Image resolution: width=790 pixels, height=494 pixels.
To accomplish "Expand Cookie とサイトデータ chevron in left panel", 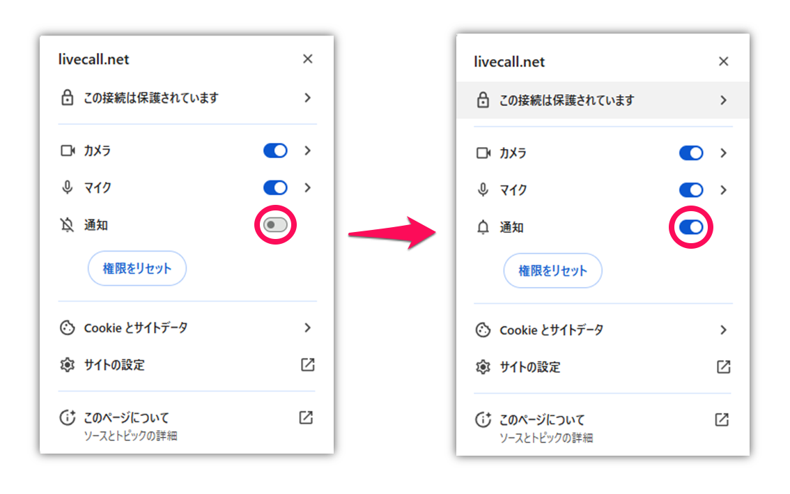I will [308, 327].
